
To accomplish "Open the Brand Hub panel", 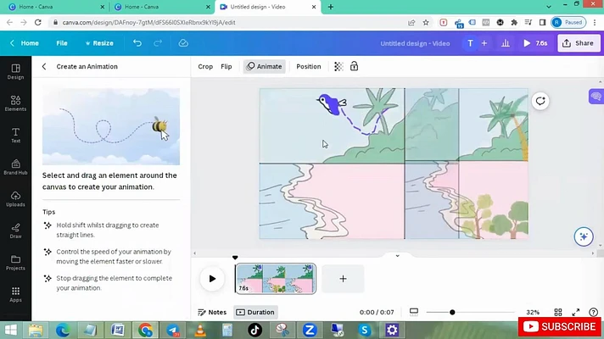I will 15,167.
